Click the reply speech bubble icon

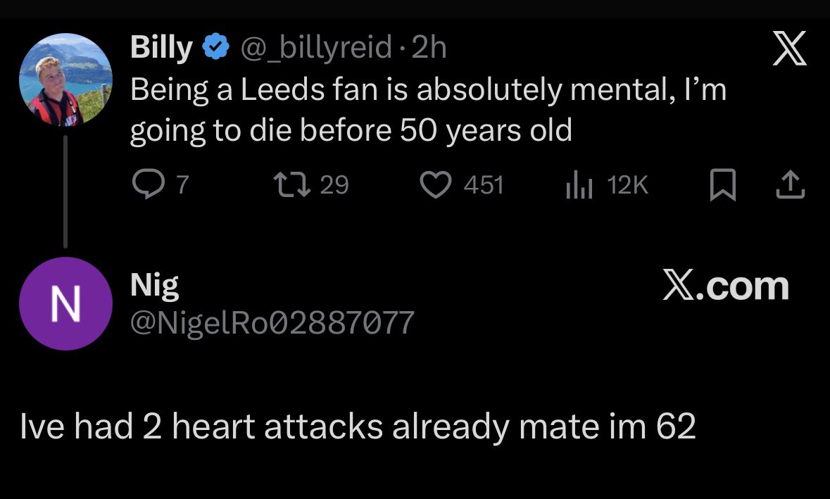tap(146, 184)
